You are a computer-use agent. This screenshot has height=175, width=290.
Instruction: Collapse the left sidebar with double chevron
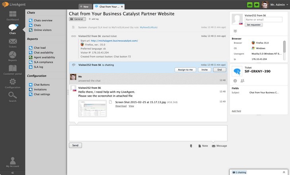coord(12,173)
